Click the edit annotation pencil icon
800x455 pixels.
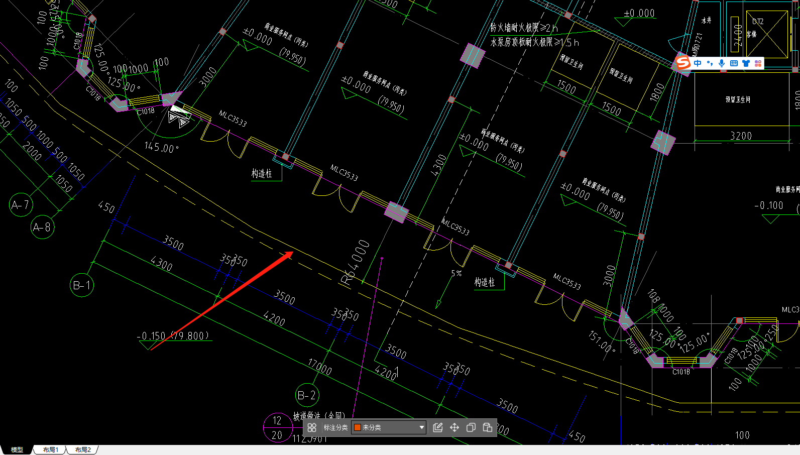click(x=438, y=427)
